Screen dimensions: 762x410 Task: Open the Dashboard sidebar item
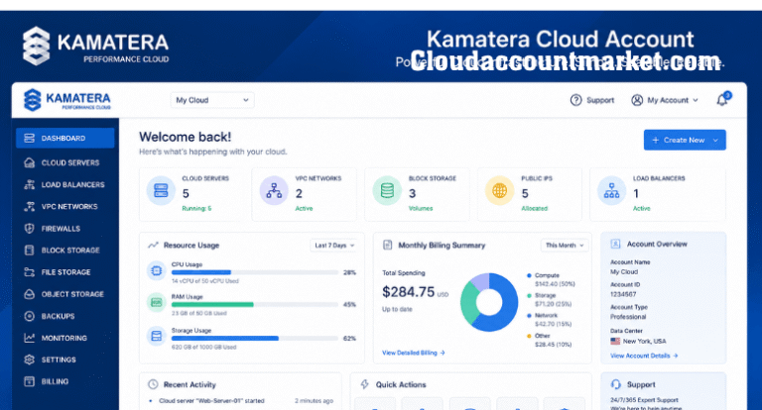65,139
